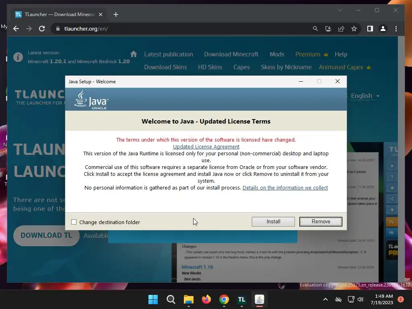Click the Remove button in Java Setup
This screenshot has width=412, height=309.
[321, 222]
